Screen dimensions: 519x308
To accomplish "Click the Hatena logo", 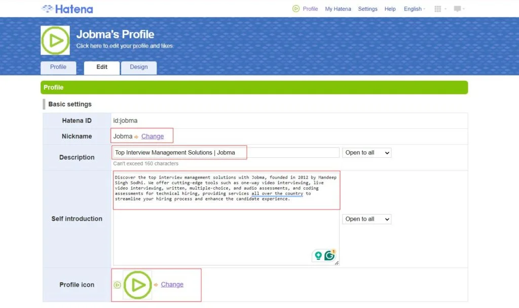I will [x=67, y=9].
